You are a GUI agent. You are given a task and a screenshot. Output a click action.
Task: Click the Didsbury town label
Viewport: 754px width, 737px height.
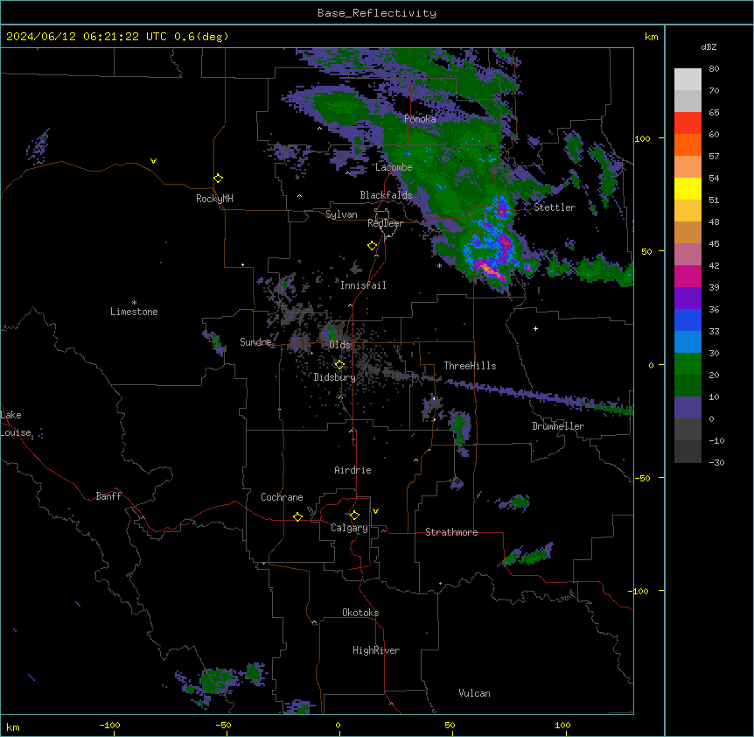click(x=335, y=377)
